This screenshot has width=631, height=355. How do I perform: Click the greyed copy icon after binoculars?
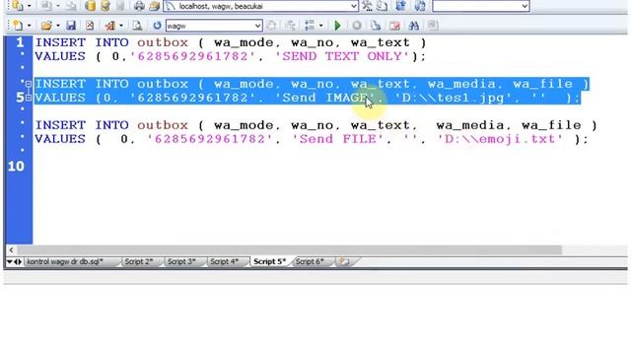click(433, 26)
